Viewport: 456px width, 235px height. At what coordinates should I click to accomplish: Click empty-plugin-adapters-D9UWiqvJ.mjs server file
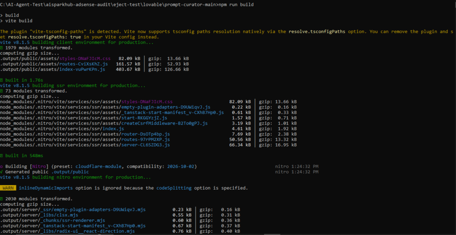point(93,209)
